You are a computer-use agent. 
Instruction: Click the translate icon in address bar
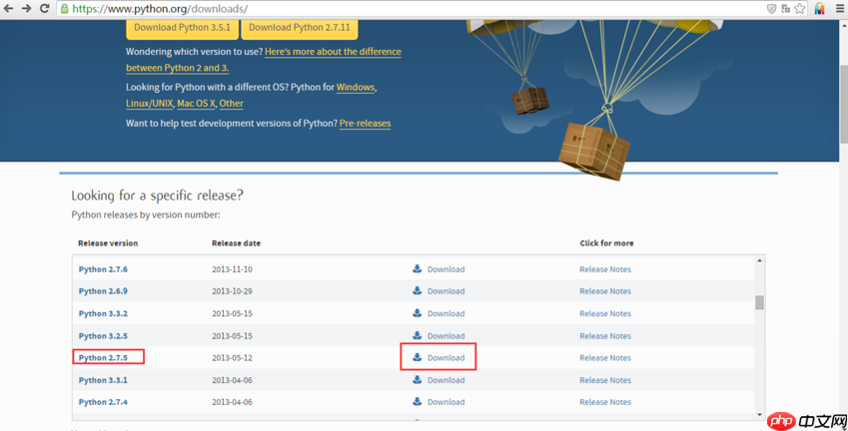[x=785, y=9]
